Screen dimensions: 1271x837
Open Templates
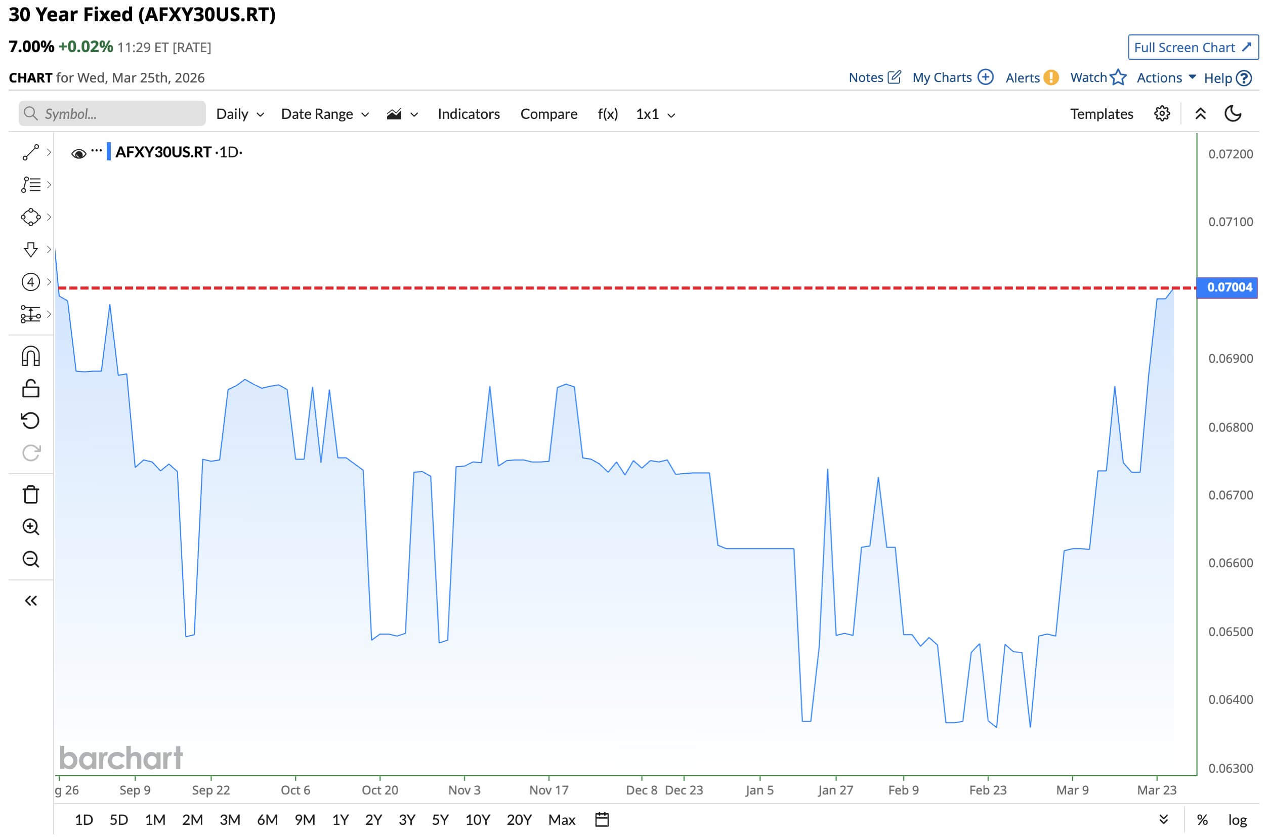[1101, 114]
